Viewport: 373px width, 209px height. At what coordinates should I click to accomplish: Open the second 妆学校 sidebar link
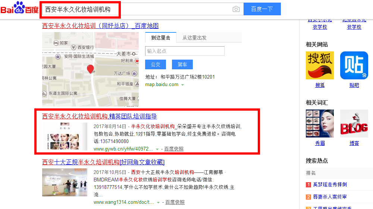click(354, 27)
